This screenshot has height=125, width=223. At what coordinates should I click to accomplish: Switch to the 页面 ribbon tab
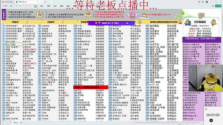point(48,6)
